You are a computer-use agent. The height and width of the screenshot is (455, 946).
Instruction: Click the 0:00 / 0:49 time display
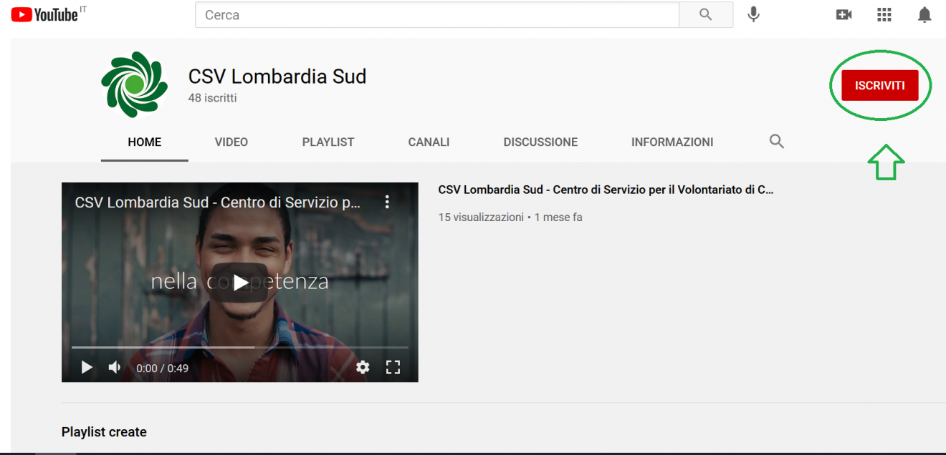(162, 368)
